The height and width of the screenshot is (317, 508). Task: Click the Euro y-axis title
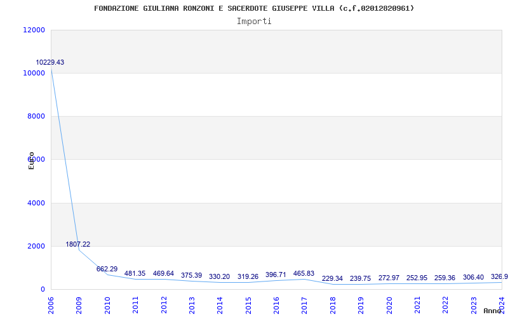coord(31,160)
